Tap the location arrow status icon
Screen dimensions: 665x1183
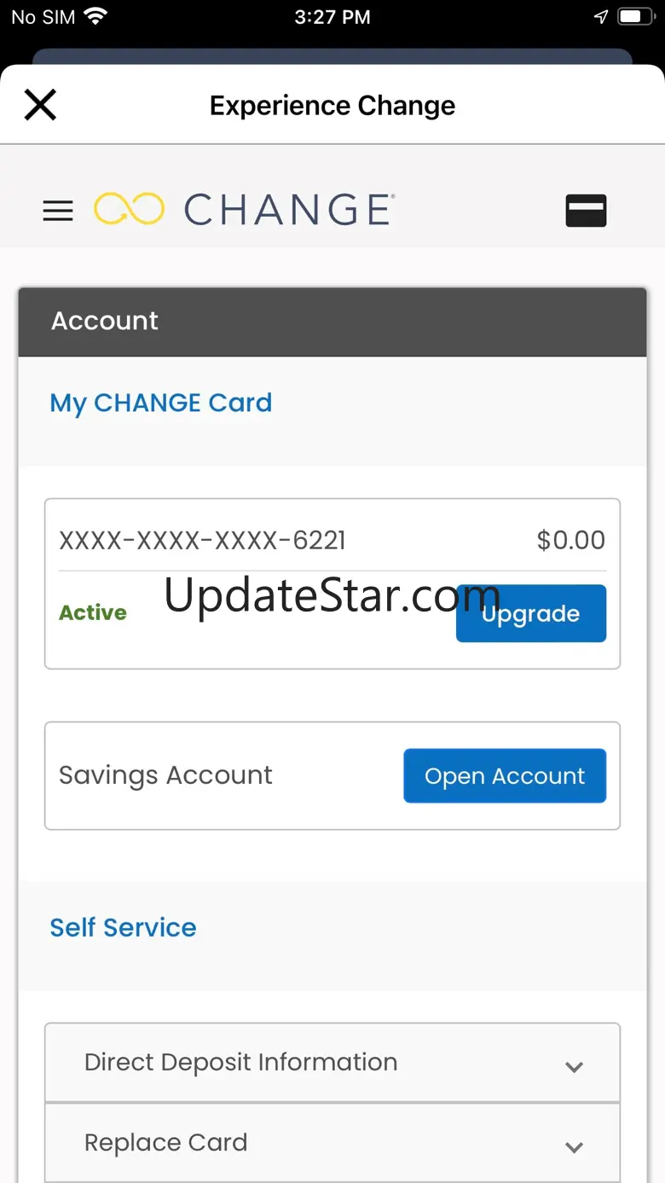click(x=601, y=17)
